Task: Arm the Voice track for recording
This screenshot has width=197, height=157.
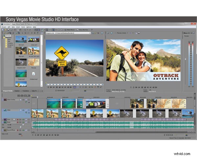Action: (18, 120)
